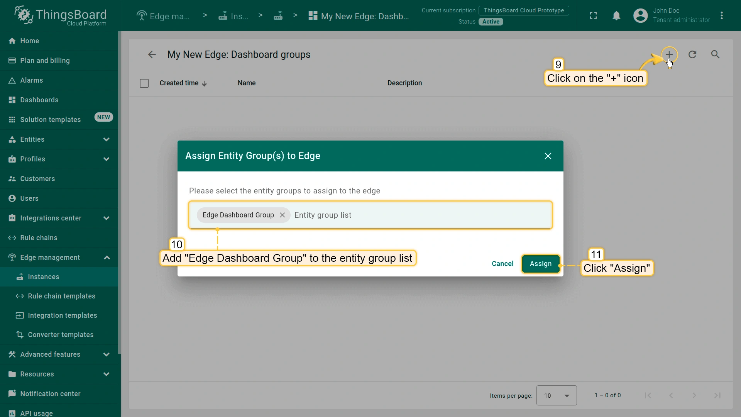Screen dimensions: 741x417
Task: Click the Cancel button
Action: pos(502,264)
